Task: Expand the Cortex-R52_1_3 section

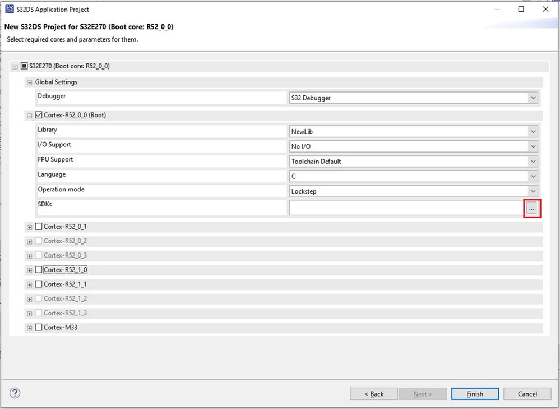Action: (x=30, y=314)
